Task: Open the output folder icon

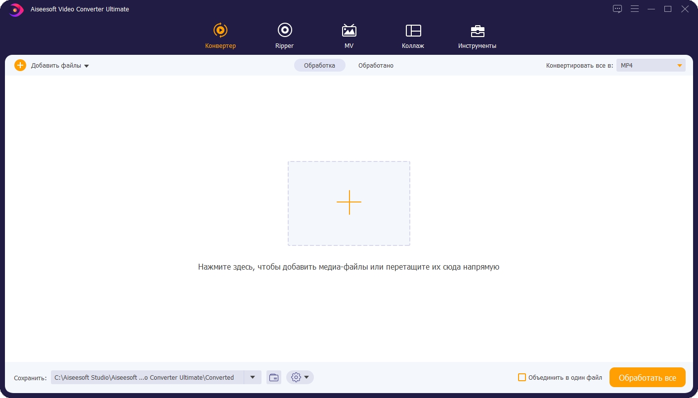Action: pos(274,378)
